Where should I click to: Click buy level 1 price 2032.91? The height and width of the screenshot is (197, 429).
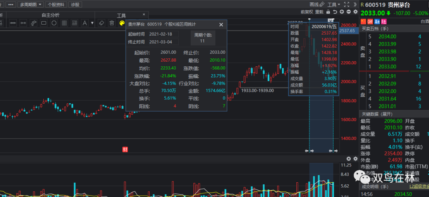[x=386, y=76]
